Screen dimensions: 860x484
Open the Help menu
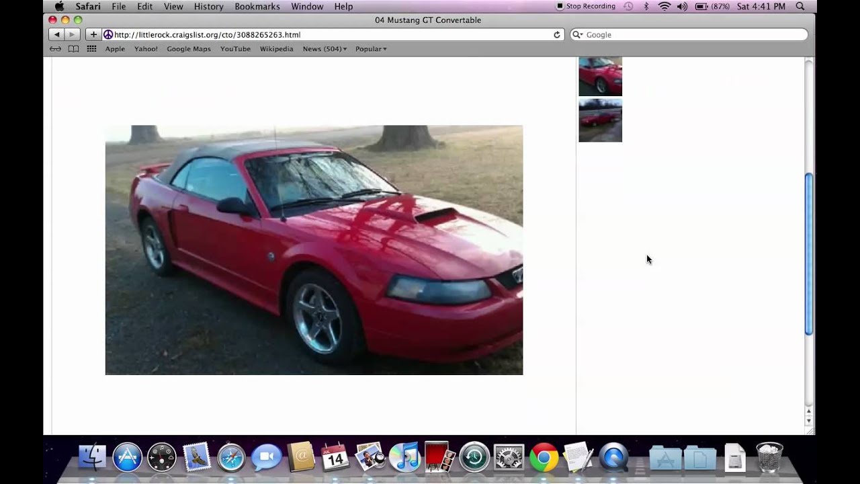(x=343, y=6)
